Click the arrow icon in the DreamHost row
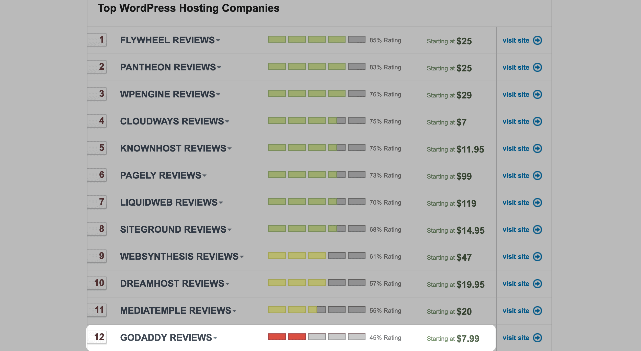 [x=537, y=284]
